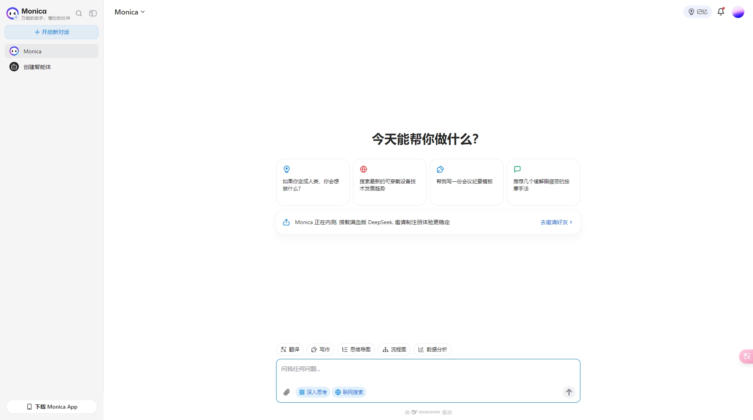
Task: Attach a file with paperclip icon
Action: pyautogui.click(x=287, y=392)
